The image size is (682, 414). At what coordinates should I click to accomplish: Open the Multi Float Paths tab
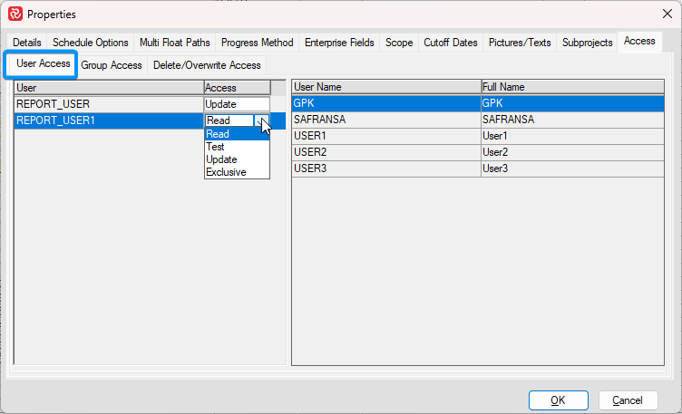[176, 43]
